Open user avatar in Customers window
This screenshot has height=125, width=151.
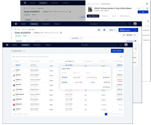coord(126,45)
